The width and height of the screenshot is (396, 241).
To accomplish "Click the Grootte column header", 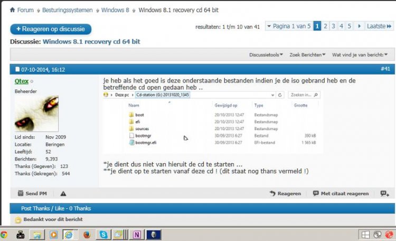I will pyautogui.click(x=300, y=105).
